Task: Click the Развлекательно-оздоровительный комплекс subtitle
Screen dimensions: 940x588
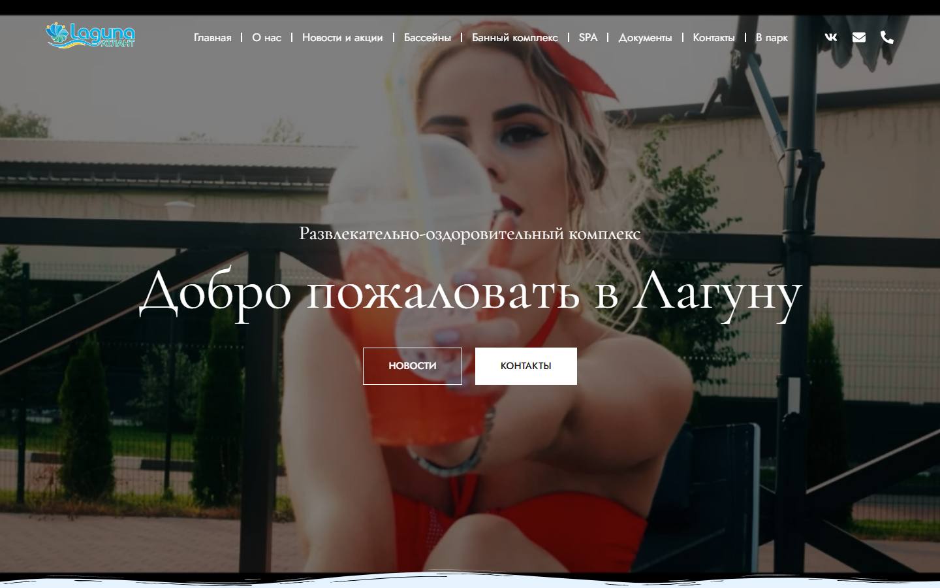Action: (x=470, y=233)
